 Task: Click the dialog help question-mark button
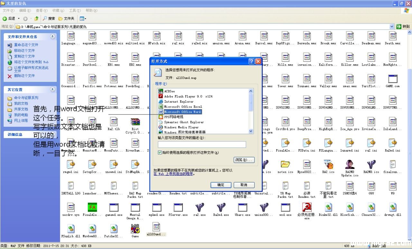tap(252, 61)
